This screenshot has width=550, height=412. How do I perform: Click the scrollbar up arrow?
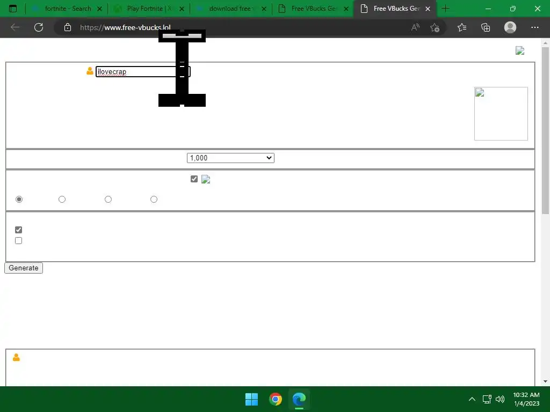point(545,43)
